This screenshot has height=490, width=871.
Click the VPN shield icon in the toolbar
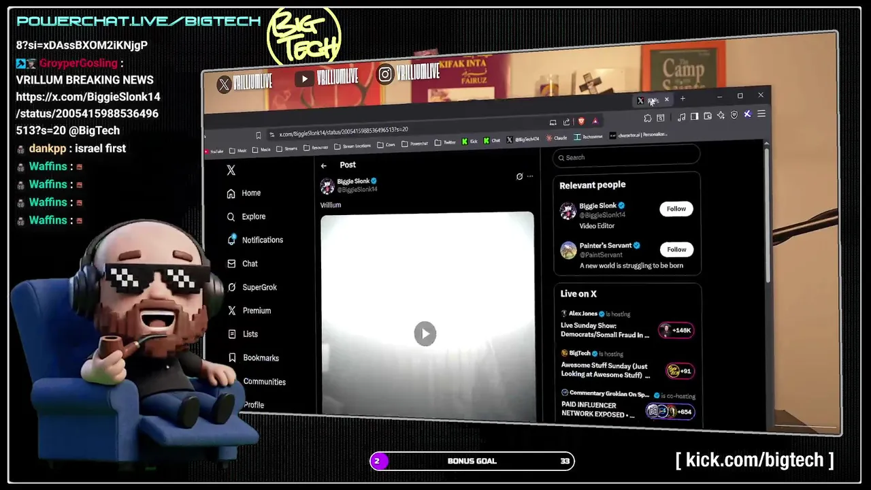734,115
